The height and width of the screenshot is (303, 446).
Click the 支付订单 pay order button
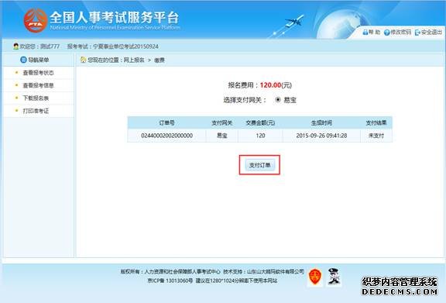tap(259, 165)
